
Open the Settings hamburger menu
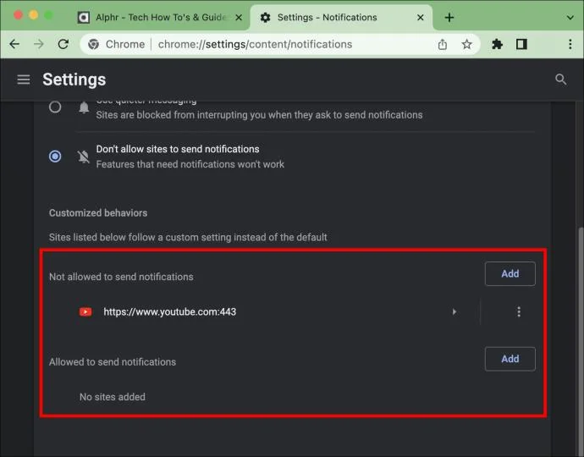24,80
